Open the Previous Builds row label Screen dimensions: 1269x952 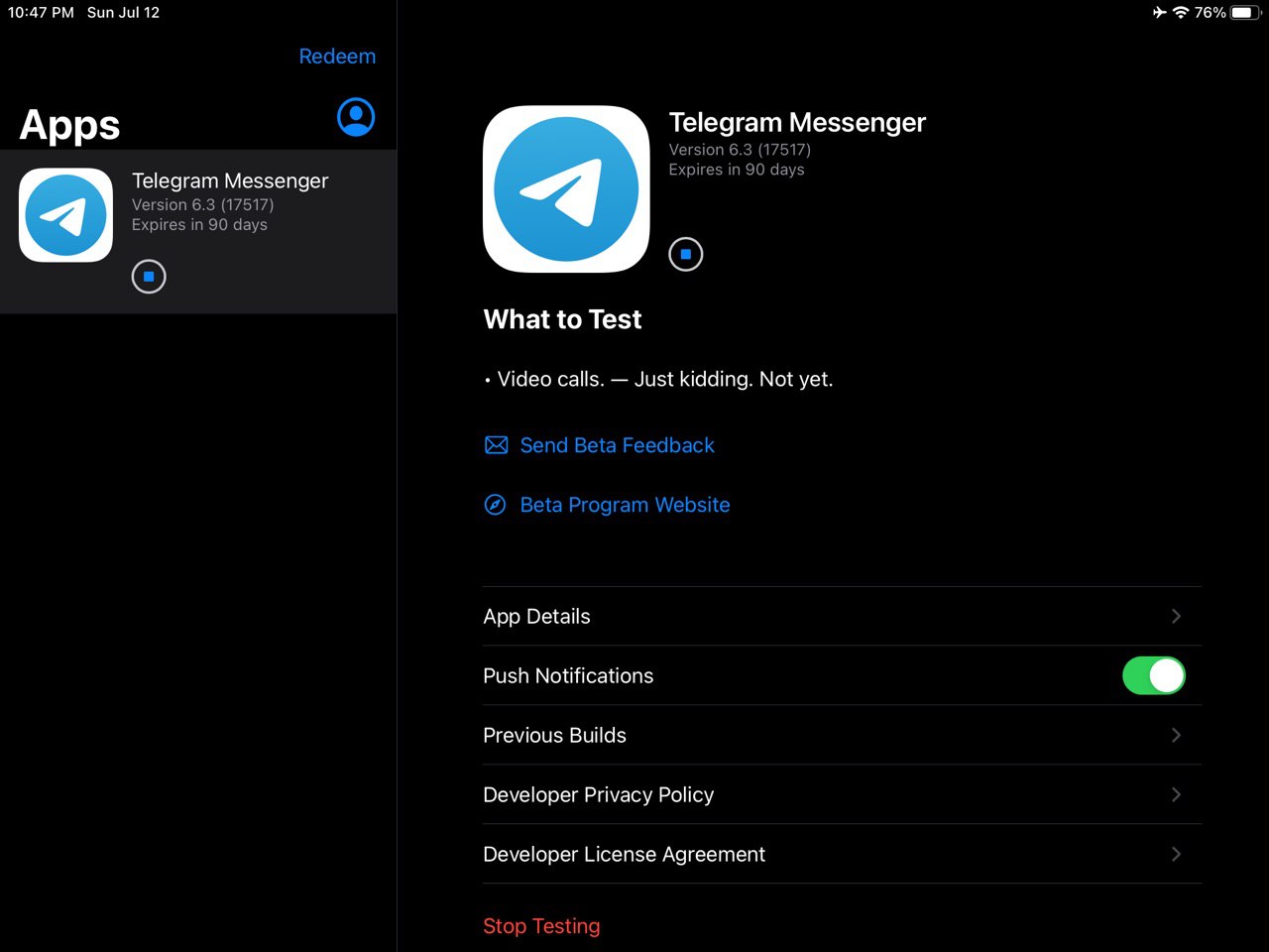[x=554, y=735]
